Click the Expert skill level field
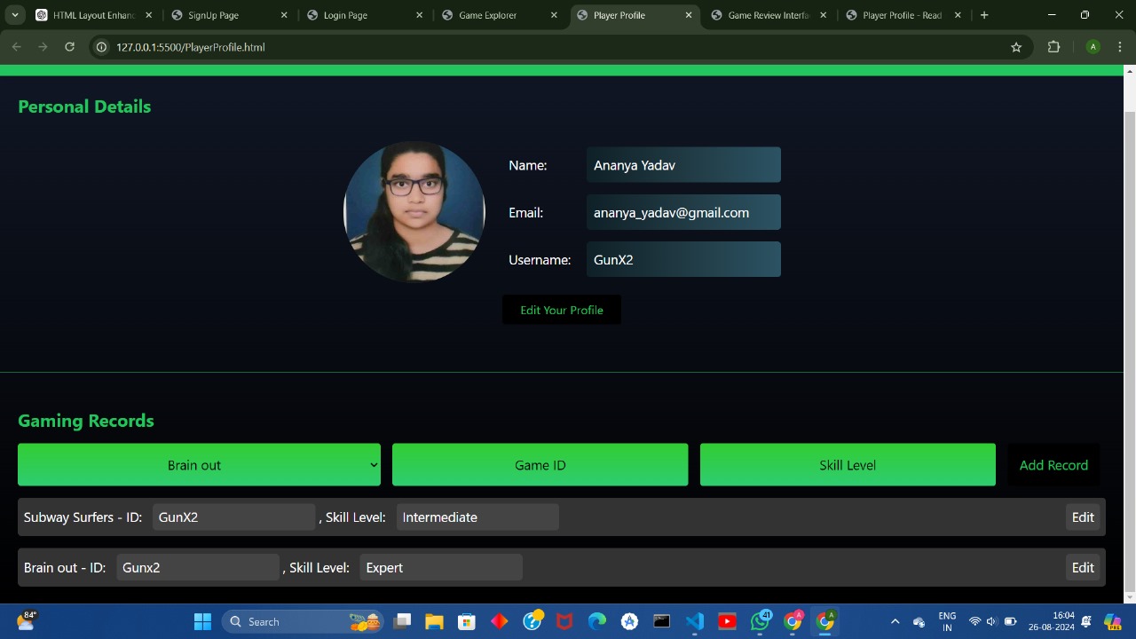 (441, 568)
